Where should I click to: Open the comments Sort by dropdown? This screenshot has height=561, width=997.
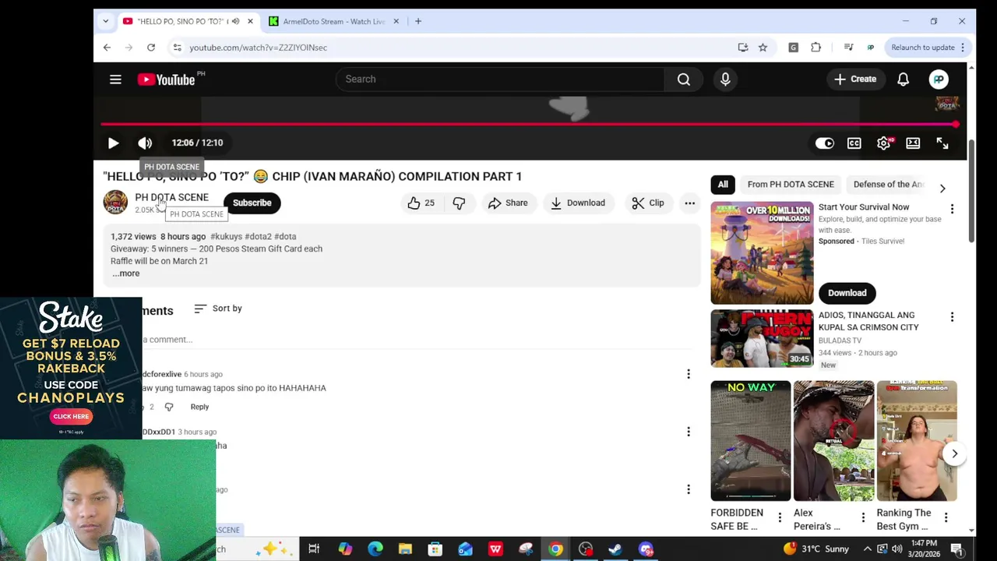tap(218, 309)
